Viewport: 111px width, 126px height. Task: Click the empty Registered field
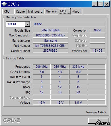coord(97,35)
